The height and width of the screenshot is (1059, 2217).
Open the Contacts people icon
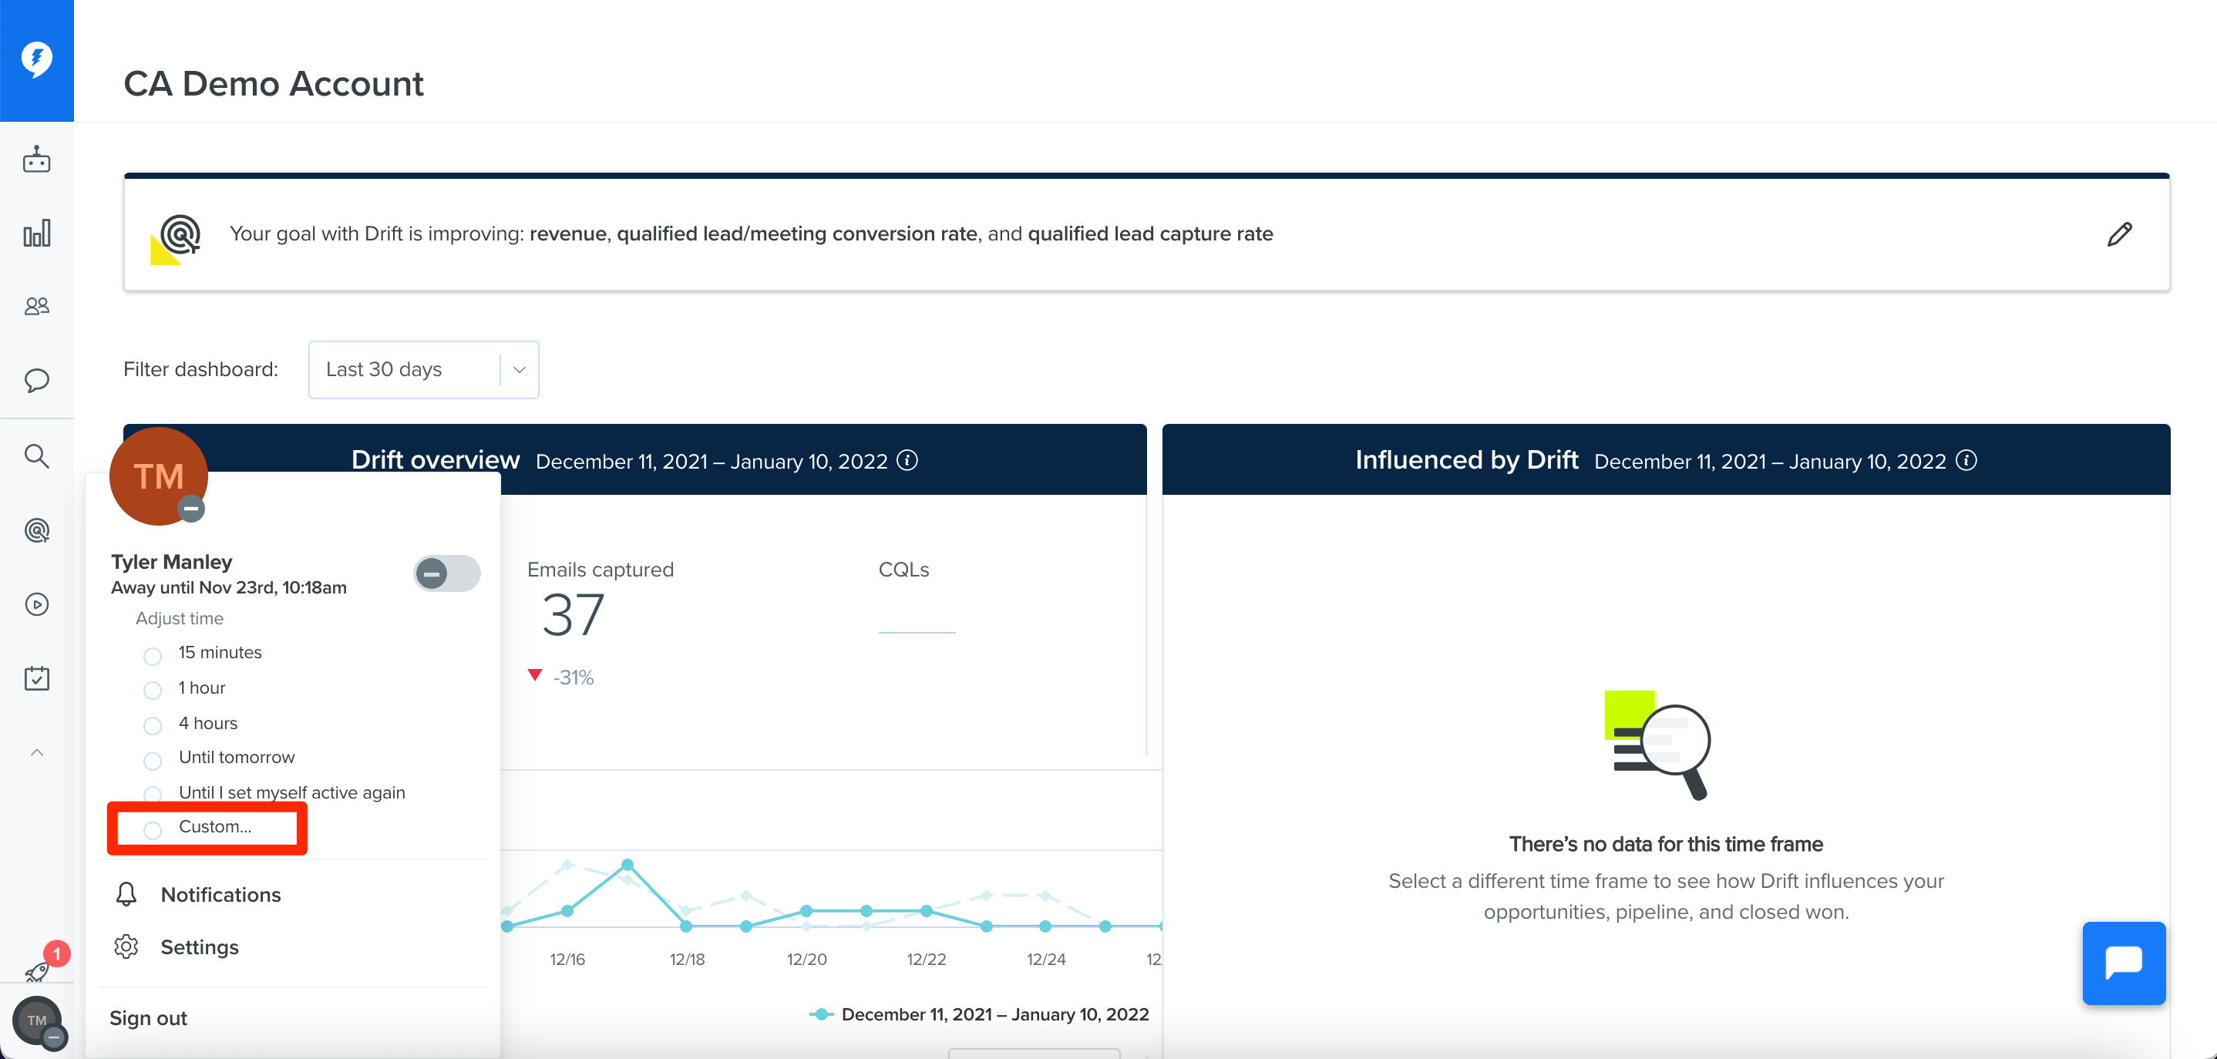point(36,306)
